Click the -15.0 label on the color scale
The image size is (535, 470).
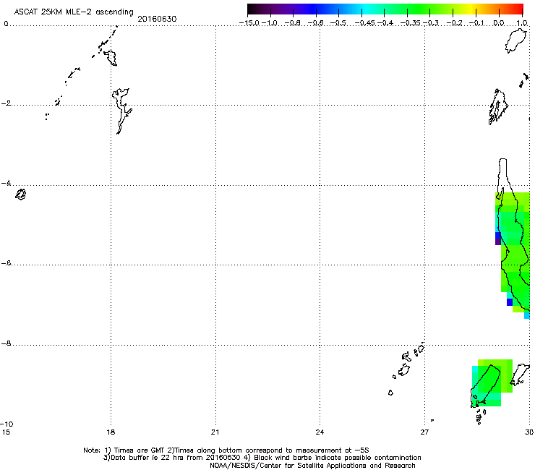tap(249, 23)
